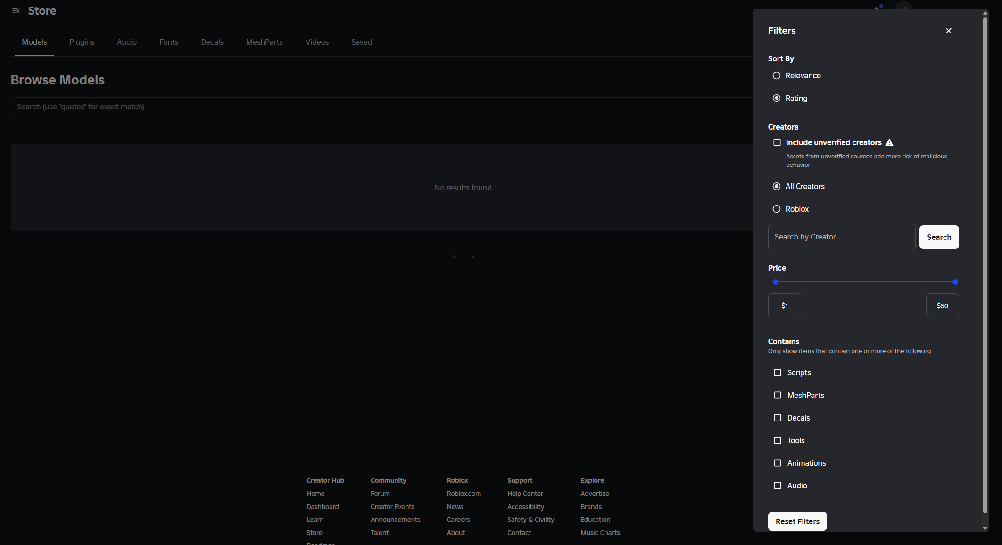Open Announcements footer link
The height and width of the screenshot is (545, 1002).
[395, 520]
